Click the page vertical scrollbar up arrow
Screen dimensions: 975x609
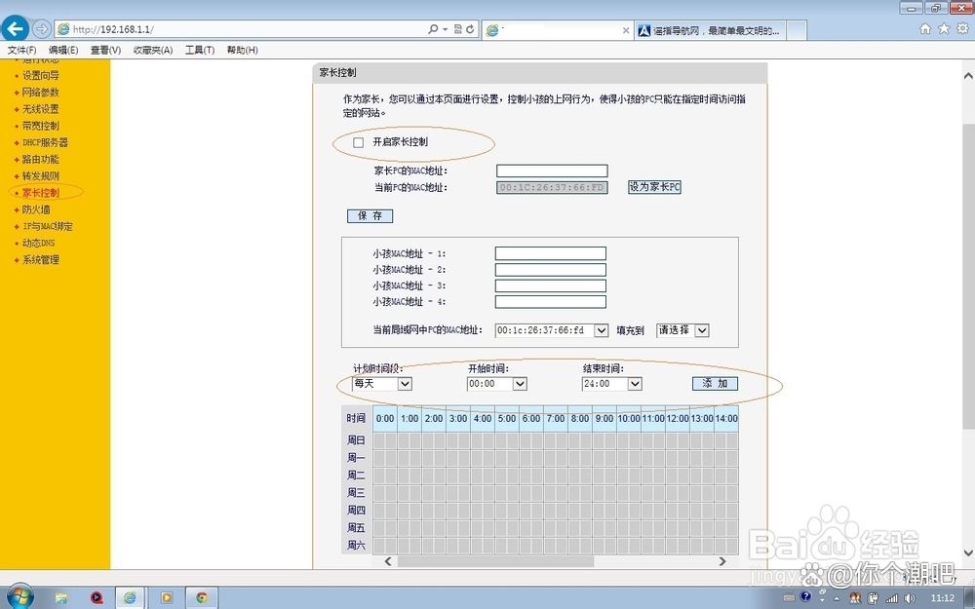[x=968, y=76]
